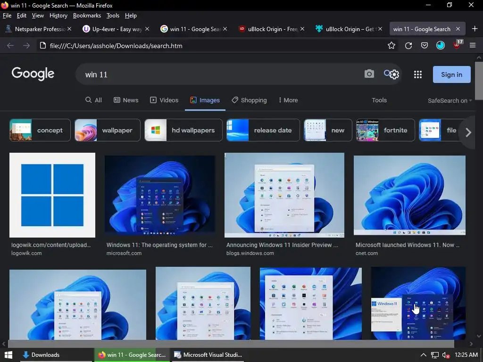Open the Google apps grid
Image resolution: width=483 pixels, height=362 pixels.
[418, 74]
